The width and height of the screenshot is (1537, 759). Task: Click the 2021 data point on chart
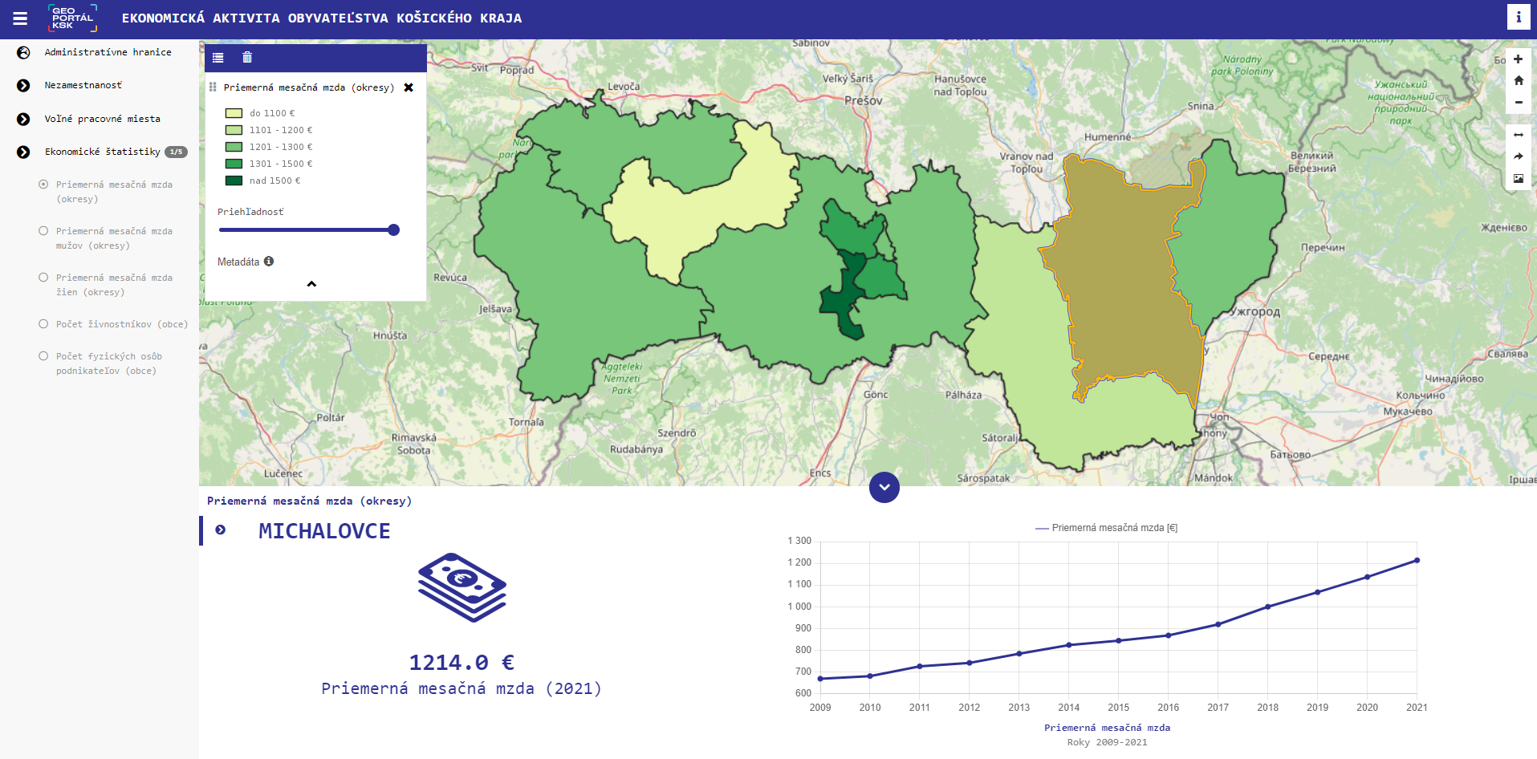pyautogui.click(x=1417, y=560)
